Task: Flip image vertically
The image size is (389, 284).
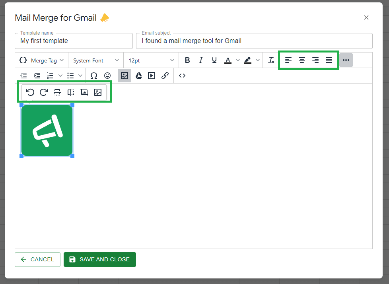Action: tap(57, 92)
